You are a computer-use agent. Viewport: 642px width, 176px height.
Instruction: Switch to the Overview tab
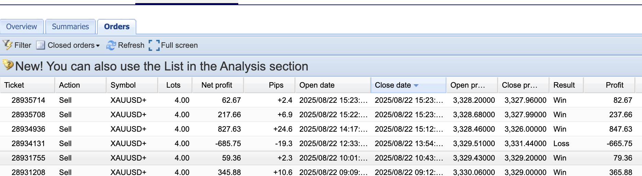click(x=22, y=27)
